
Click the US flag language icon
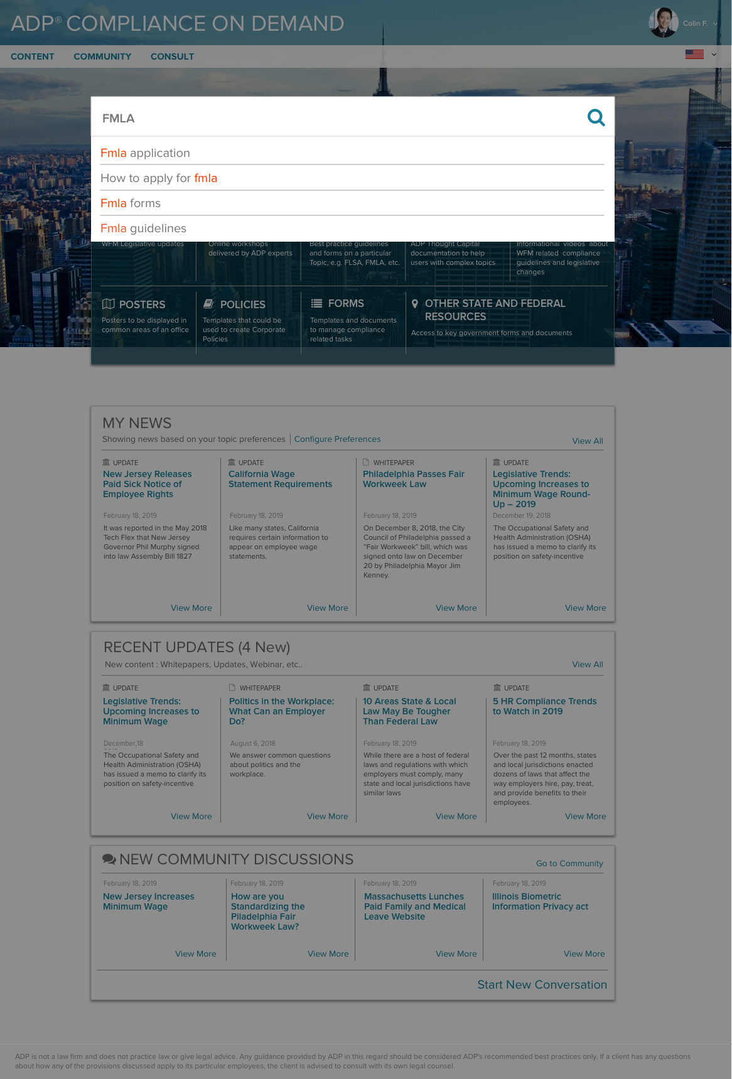tap(694, 55)
